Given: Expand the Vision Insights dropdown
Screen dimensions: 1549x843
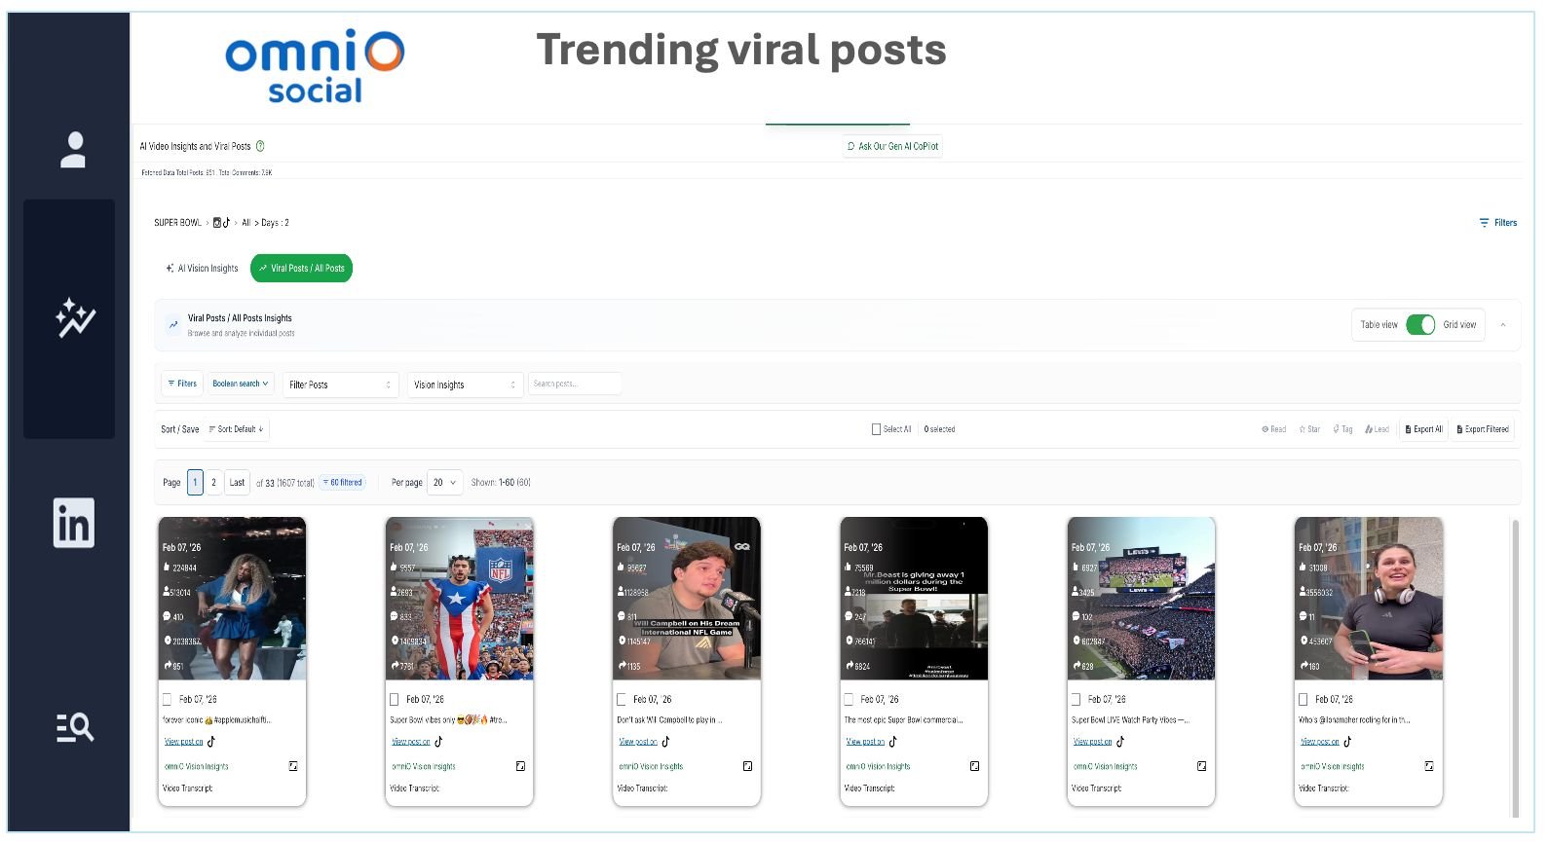Looking at the screenshot, I should pyautogui.click(x=465, y=385).
